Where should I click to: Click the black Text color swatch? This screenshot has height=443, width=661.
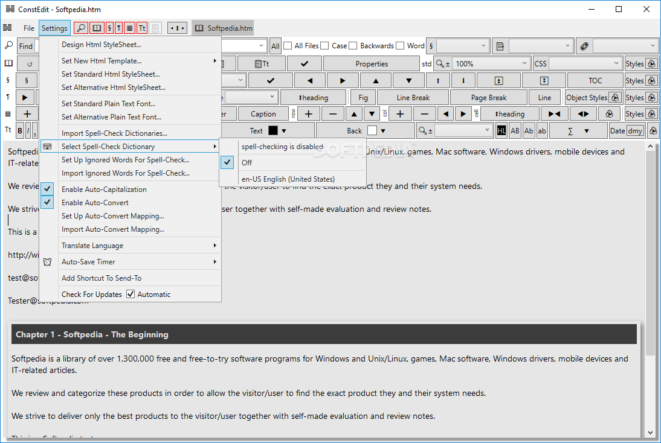pos(273,131)
